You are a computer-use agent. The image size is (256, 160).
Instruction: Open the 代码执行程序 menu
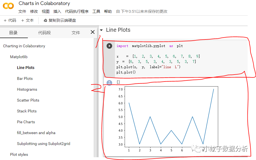[x=77, y=11]
